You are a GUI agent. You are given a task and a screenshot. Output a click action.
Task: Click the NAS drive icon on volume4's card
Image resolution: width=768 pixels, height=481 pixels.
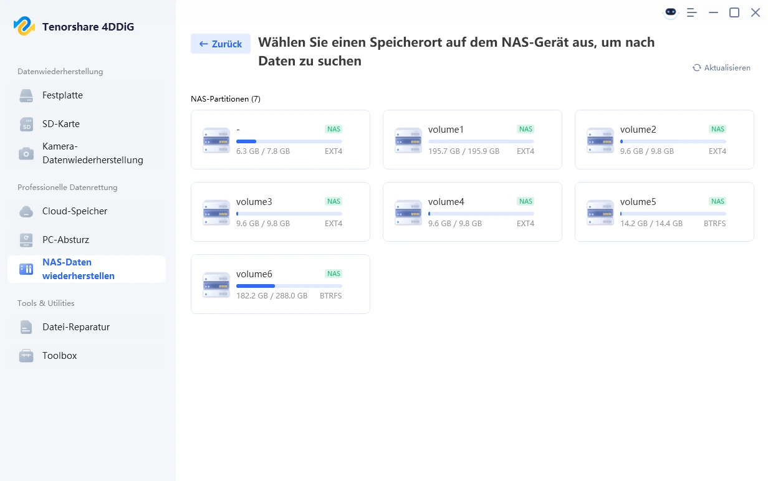[x=408, y=212]
